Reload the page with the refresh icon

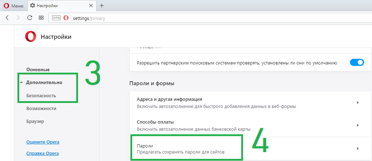(30, 17)
